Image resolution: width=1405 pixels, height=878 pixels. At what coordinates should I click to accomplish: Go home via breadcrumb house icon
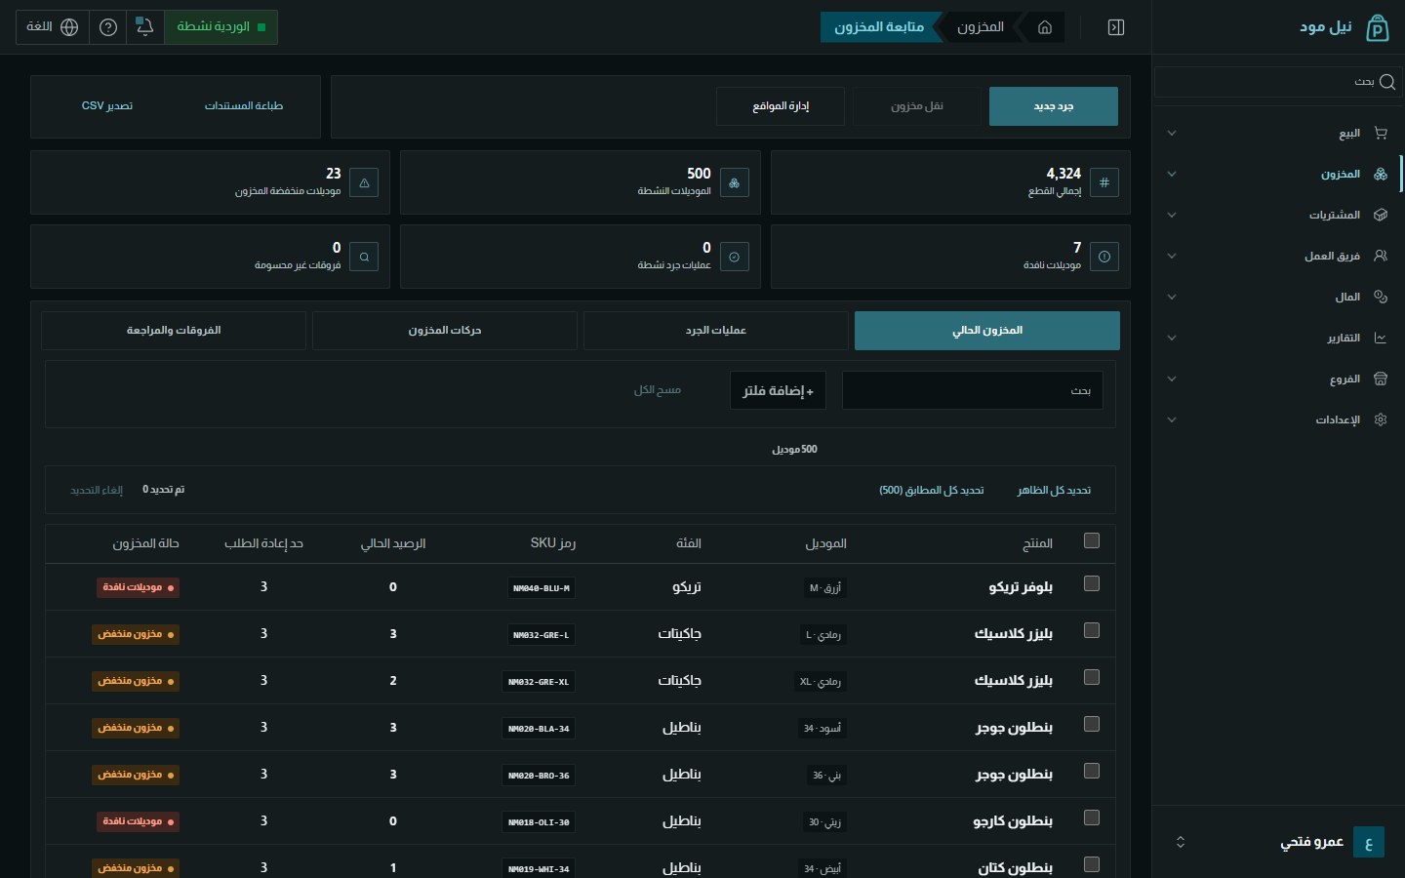point(1045,27)
